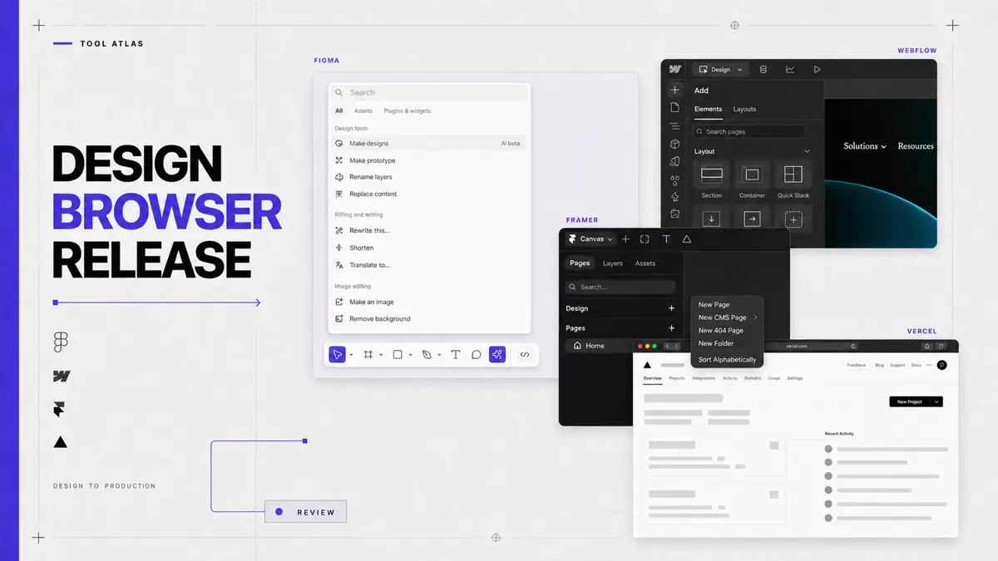The image size is (998, 561).
Task: Open the Navigator icon in Webflow sidebar
Action: pos(675,126)
